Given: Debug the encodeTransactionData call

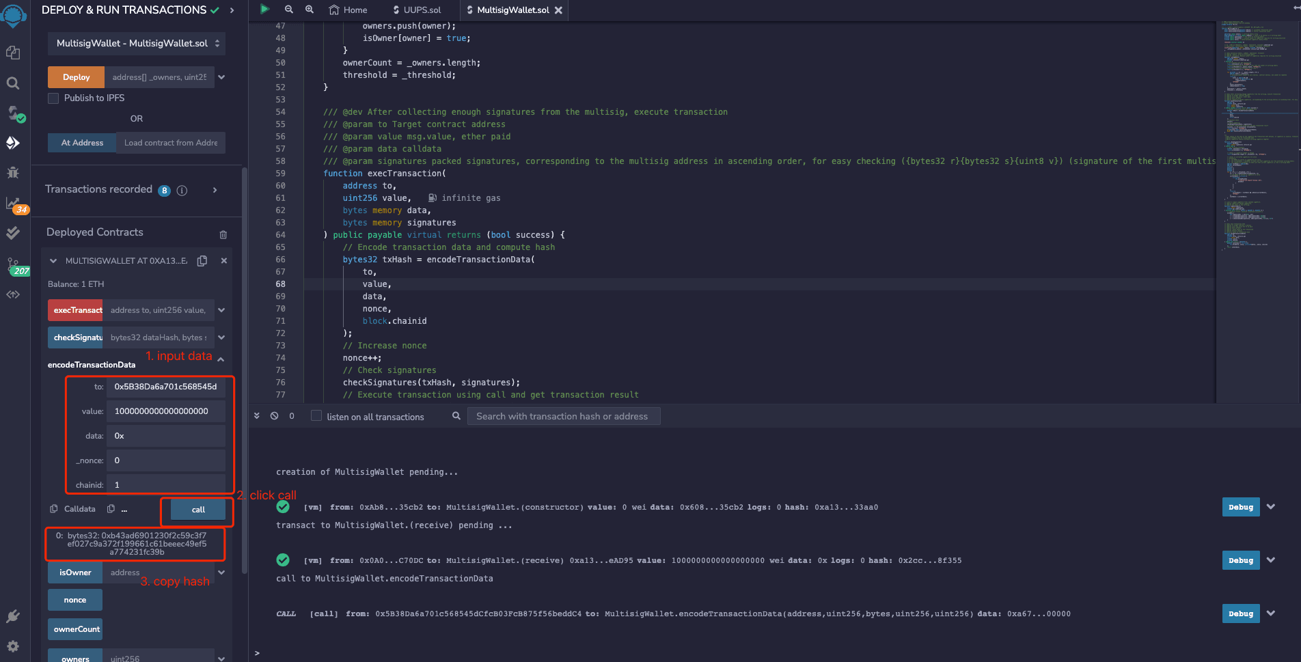Looking at the screenshot, I should point(1241,613).
